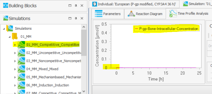
Task: Maximize the Building Blocks panel
Action: 70,6
